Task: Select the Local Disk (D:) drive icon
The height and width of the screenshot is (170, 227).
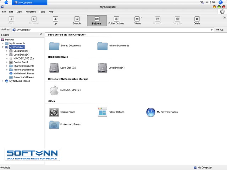Action: click(103, 68)
